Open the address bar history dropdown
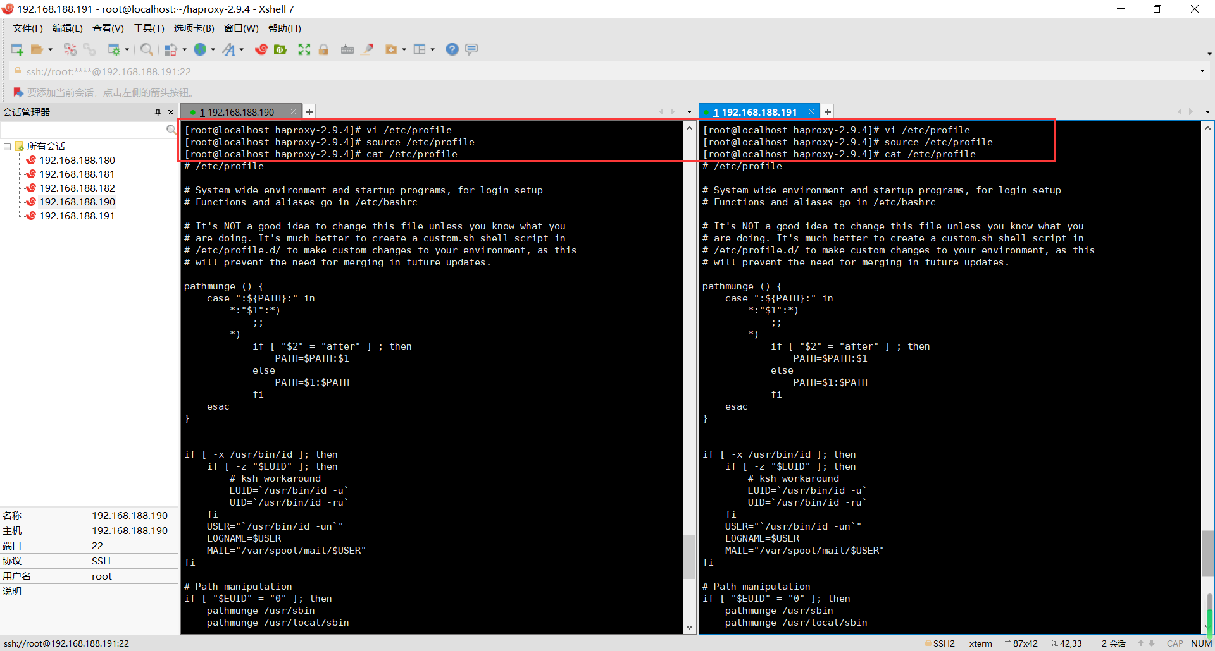Screen dimensions: 1215x651 pyautogui.click(x=1202, y=71)
